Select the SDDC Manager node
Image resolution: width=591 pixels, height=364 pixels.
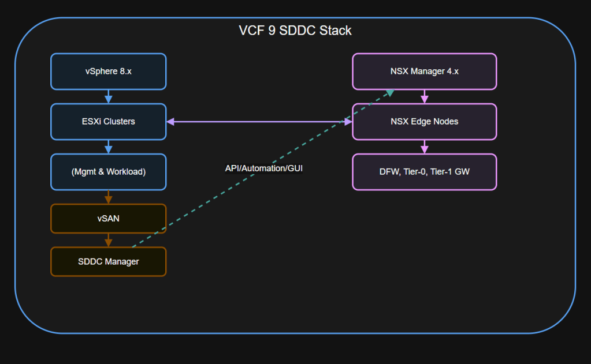108,261
